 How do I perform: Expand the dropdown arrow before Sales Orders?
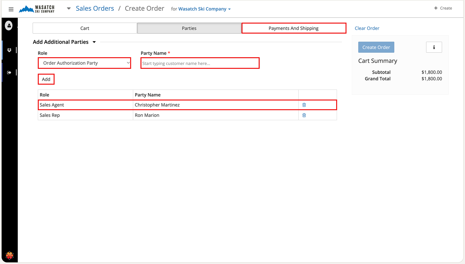pos(69,9)
